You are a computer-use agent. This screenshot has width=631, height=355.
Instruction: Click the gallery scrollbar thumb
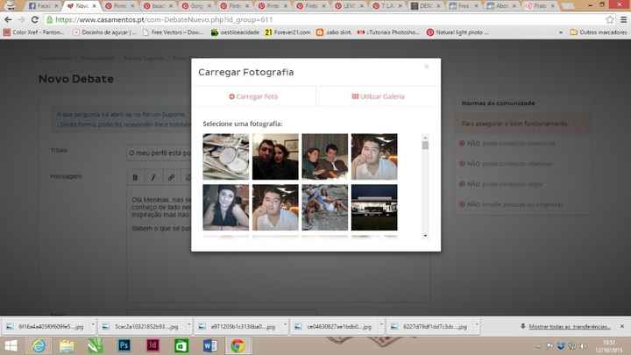(x=425, y=145)
